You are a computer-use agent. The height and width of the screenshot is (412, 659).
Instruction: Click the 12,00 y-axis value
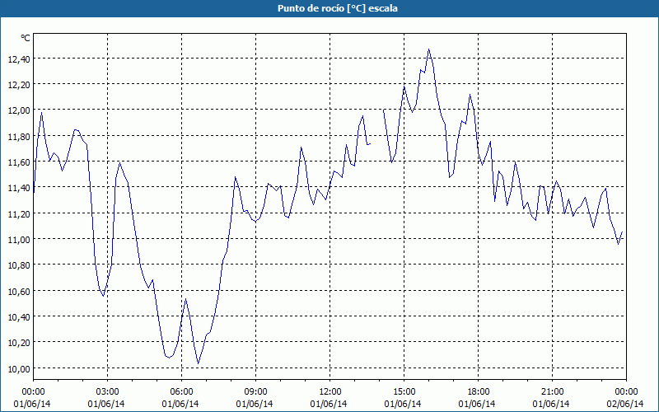[x=19, y=110]
